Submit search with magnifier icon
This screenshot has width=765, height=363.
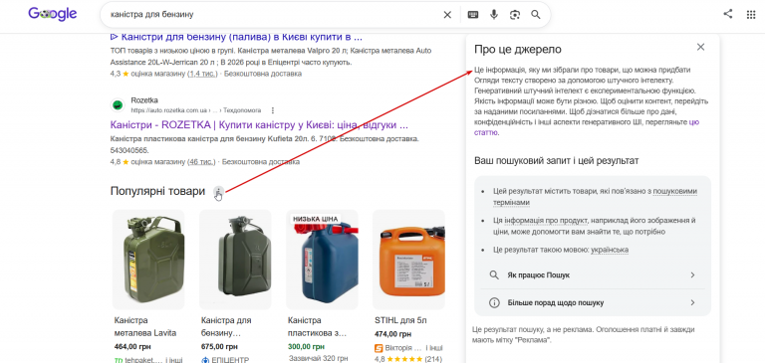536,15
